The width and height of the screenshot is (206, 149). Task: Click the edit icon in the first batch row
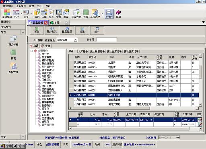point(200,120)
